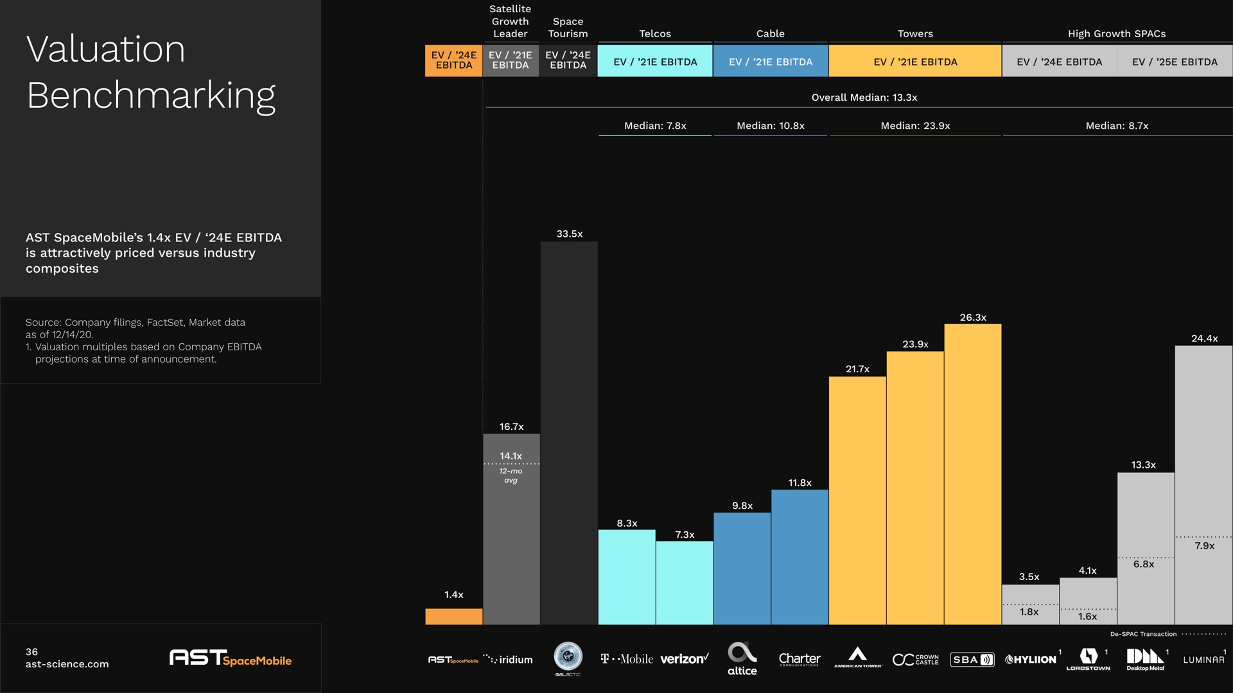Click the cyan 7.3x Verizon bar
The image size is (1233, 693).
coord(685,583)
